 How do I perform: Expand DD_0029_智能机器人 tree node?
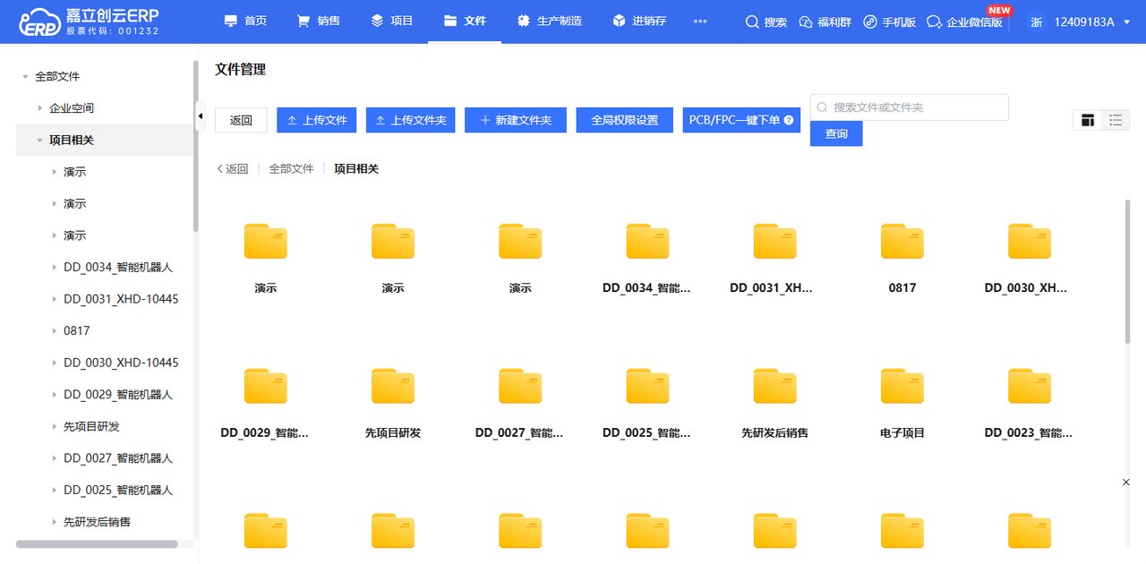[54, 395]
